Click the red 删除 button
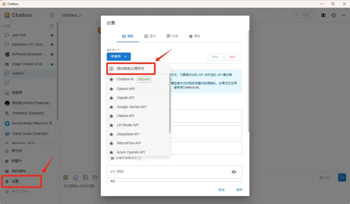 (232, 57)
